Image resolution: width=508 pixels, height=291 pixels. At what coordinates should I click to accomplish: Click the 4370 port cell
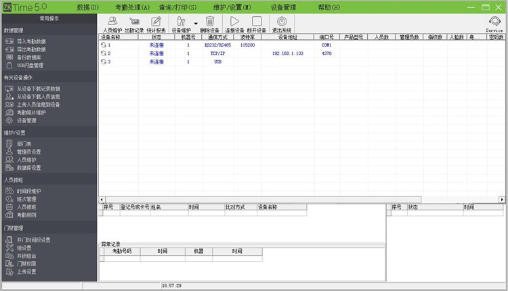point(326,53)
